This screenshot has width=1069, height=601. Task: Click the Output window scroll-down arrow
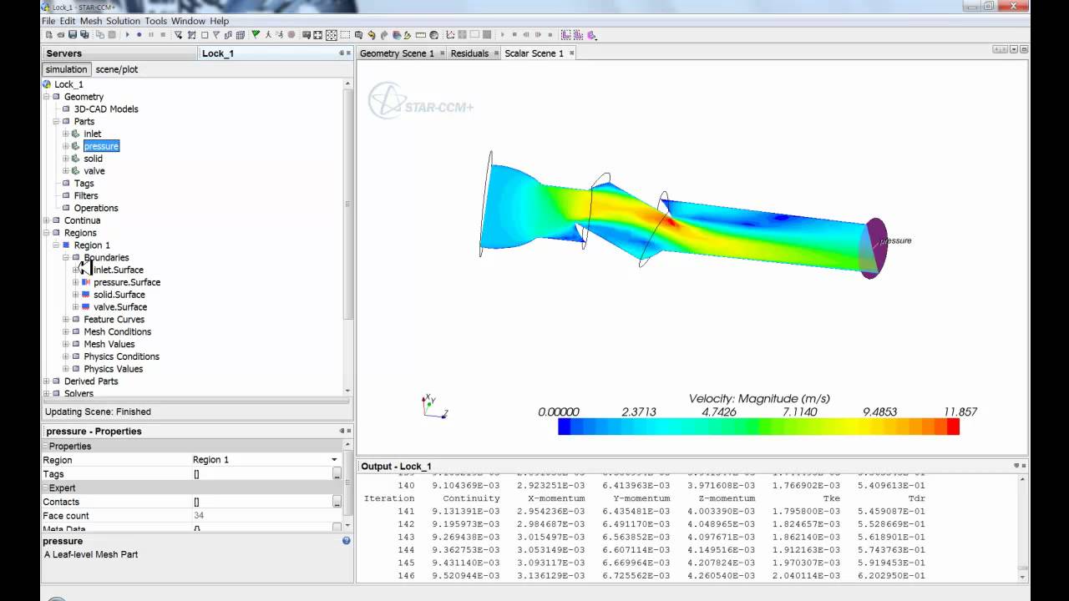click(x=1023, y=577)
